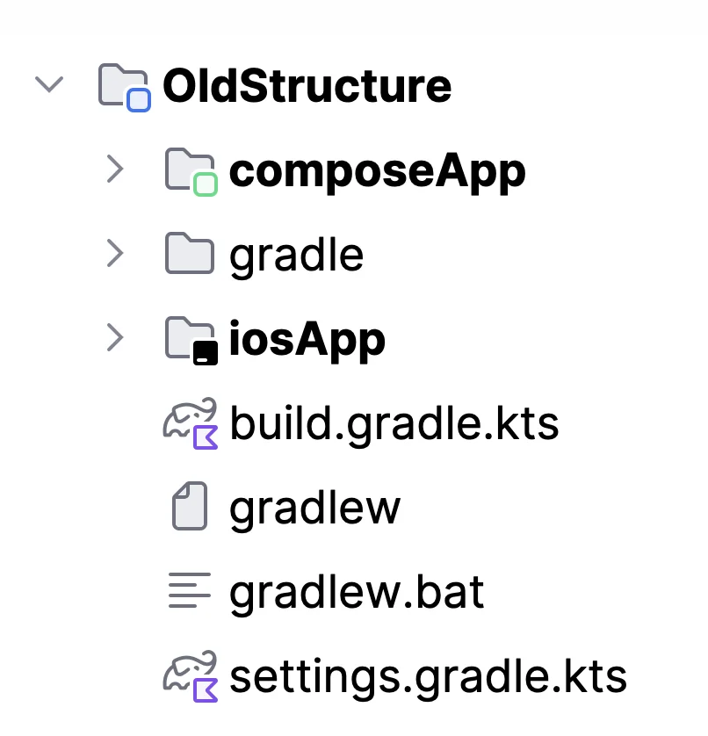708x736 pixels.
Task: Select the OldStructure project label
Action: [307, 85]
